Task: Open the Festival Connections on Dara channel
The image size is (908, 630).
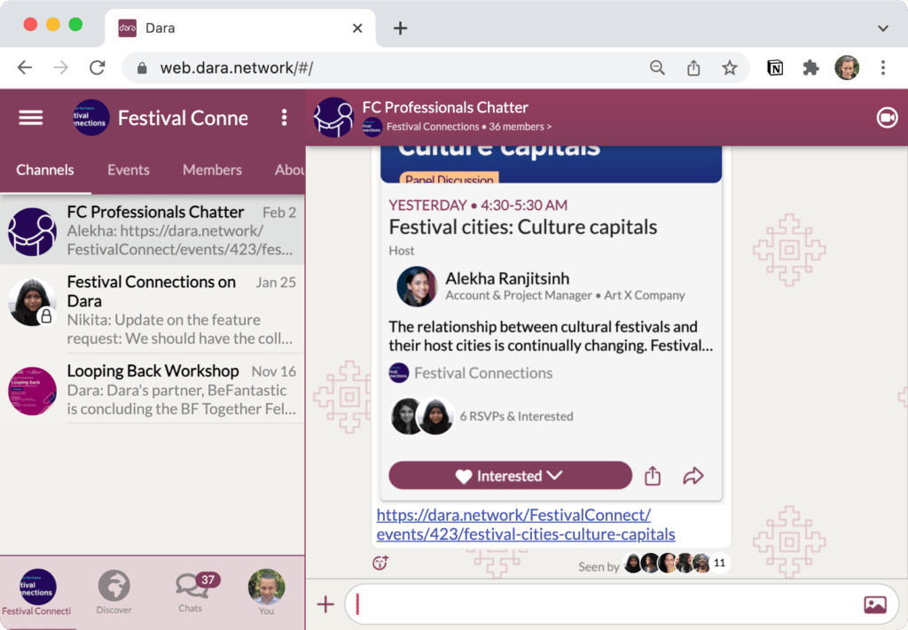Action: 153,309
